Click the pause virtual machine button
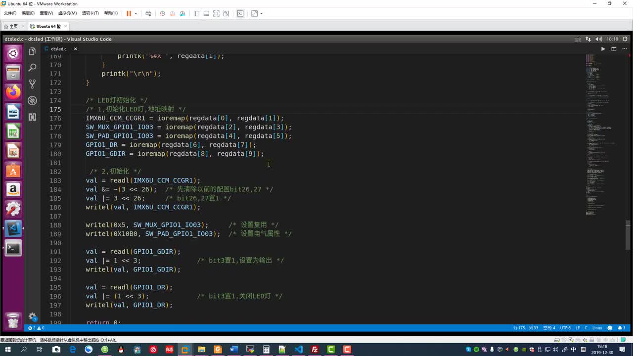 pyautogui.click(x=129, y=13)
